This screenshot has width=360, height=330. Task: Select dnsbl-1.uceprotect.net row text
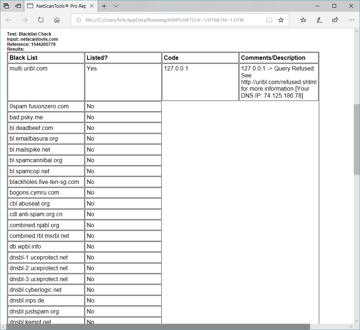pyautogui.click(x=39, y=257)
